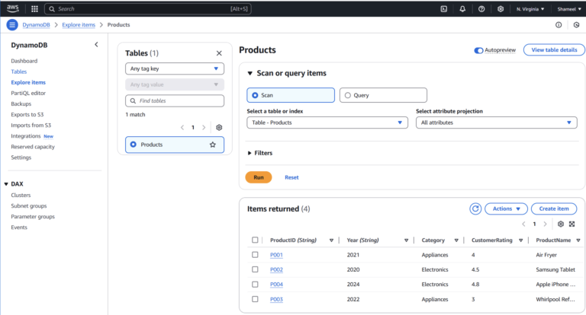Open table list preferences gear
Viewport: 586px width, 315px height.
pos(219,128)
